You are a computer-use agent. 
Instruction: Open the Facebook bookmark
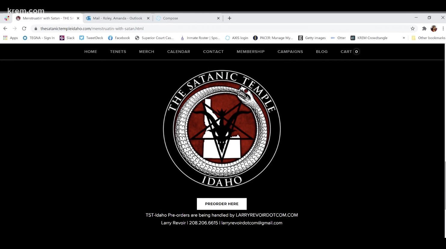click(x=119, y=38)
